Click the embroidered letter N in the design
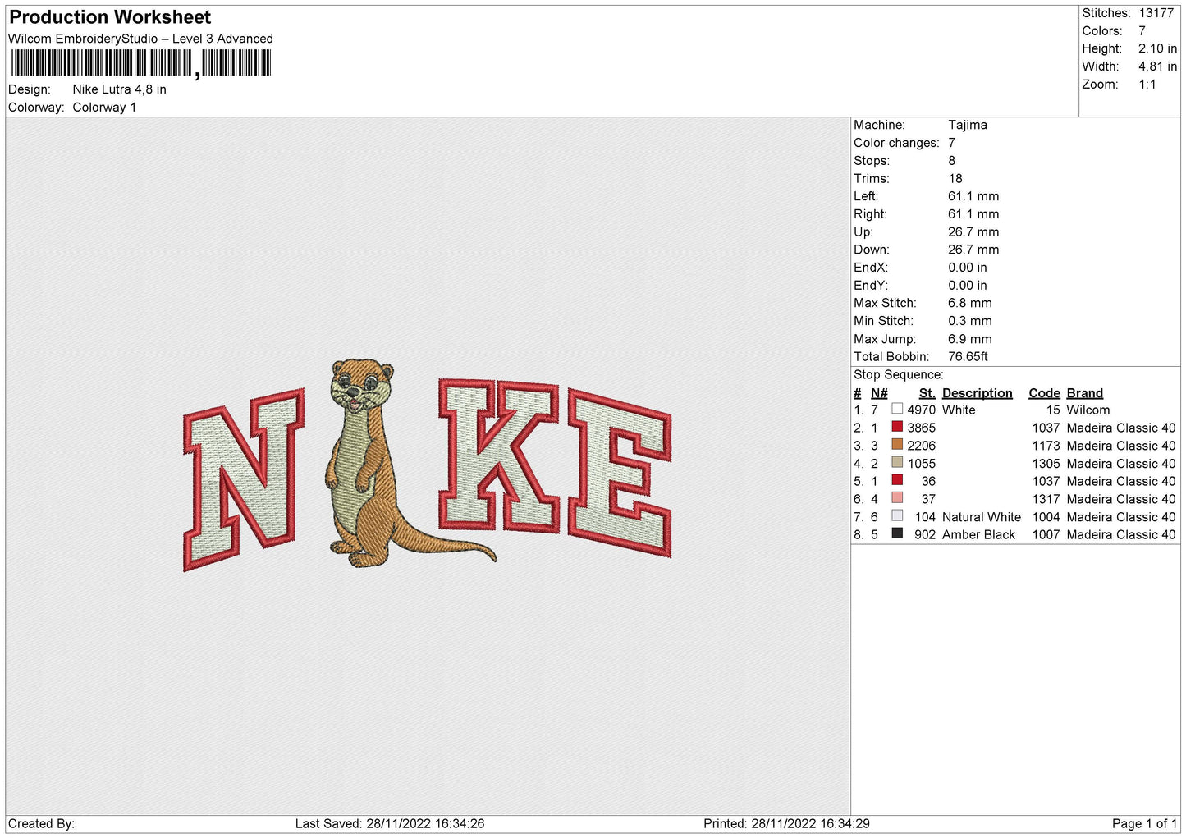Screen dimensions: 1186x838 (244, 480)
